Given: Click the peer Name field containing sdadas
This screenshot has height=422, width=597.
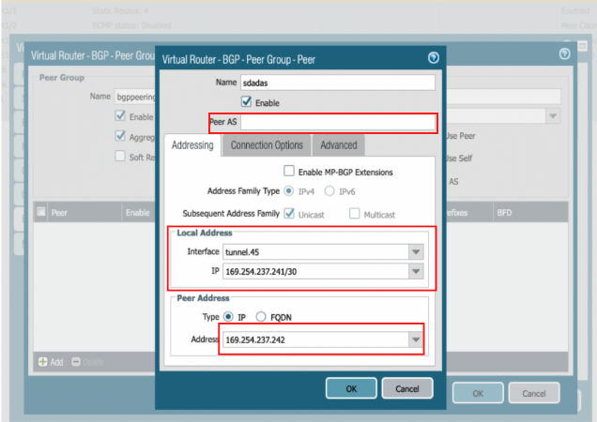Looking at the screenshot, I should (338, 83).
